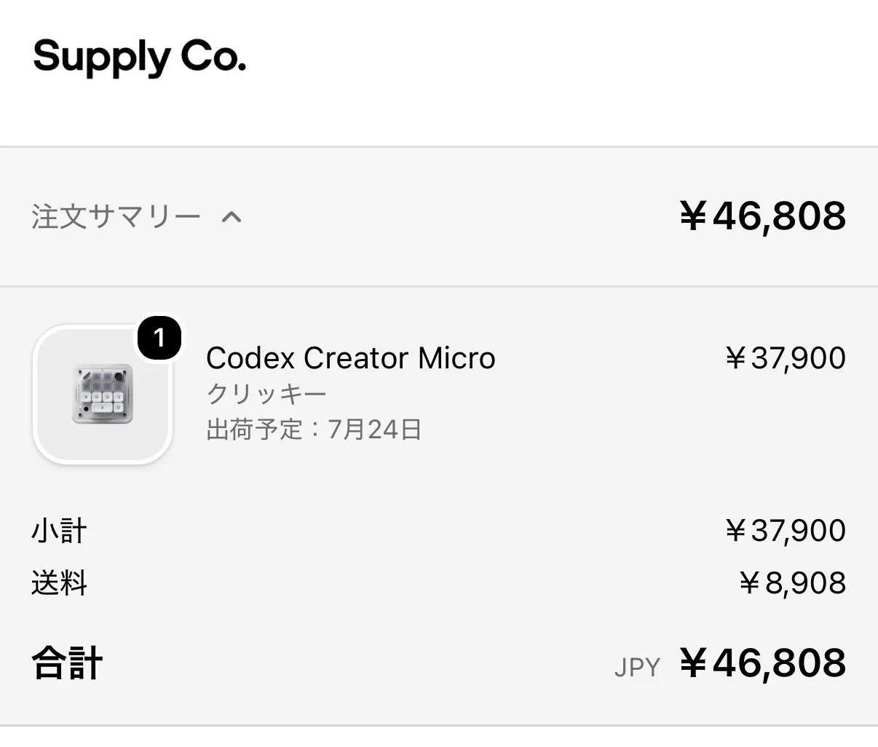Collapse the order summary using the chevron arrow
The image size is (878, 747).
point(232,217)
